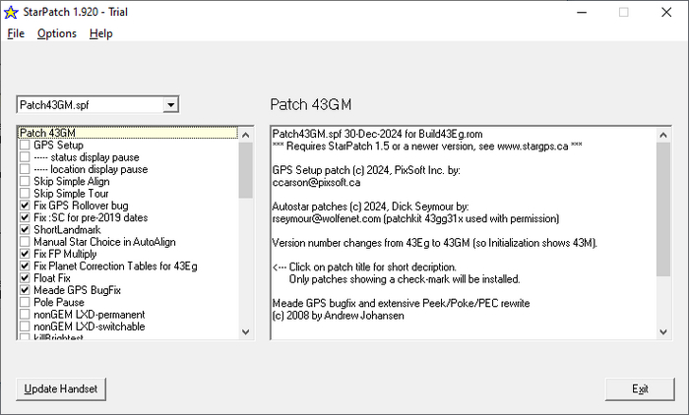
Task: Select the Patch 43GM title row in list
Action: click(x=128, y=133)
